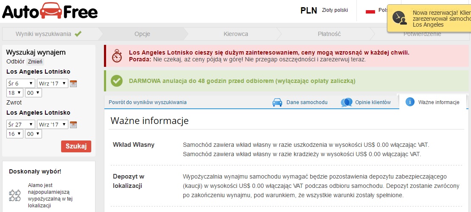
Task: Click the Doskonały wybór! heading
Action: point(35,172)
